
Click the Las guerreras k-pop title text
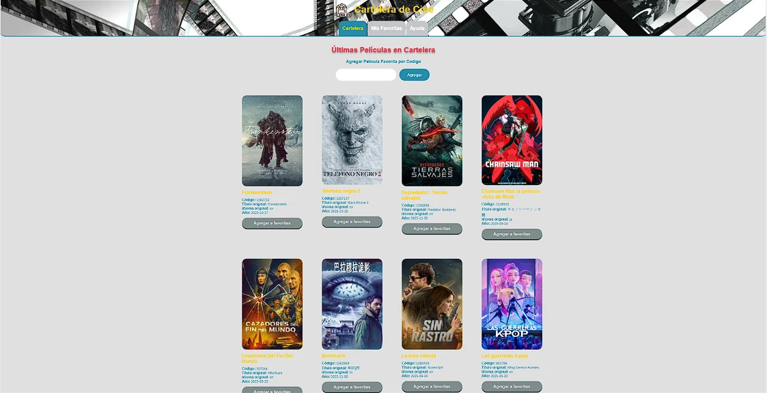[505, 356]
